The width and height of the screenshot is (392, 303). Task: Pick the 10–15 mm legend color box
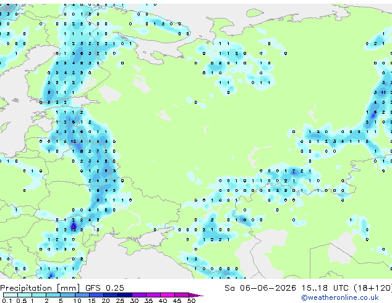point(82,295)
